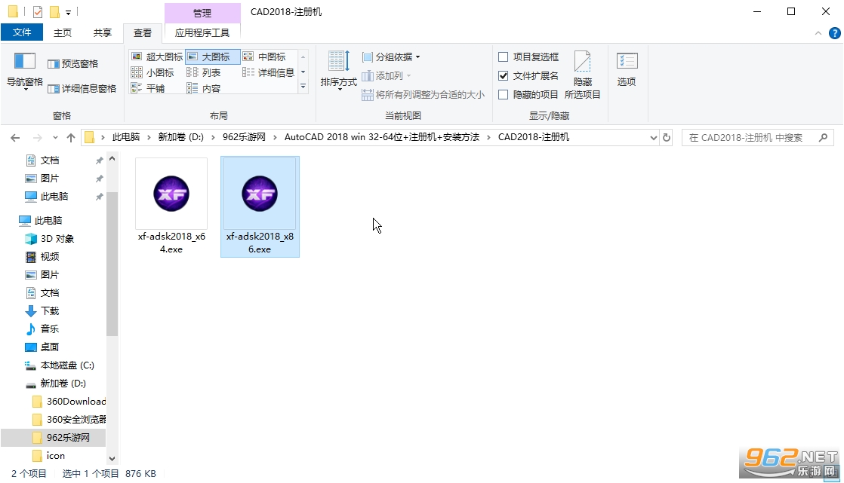Open the Group by dropdown
Image resolution: width=844 pixels, height=483 pixels.
[x=391, y=57]
